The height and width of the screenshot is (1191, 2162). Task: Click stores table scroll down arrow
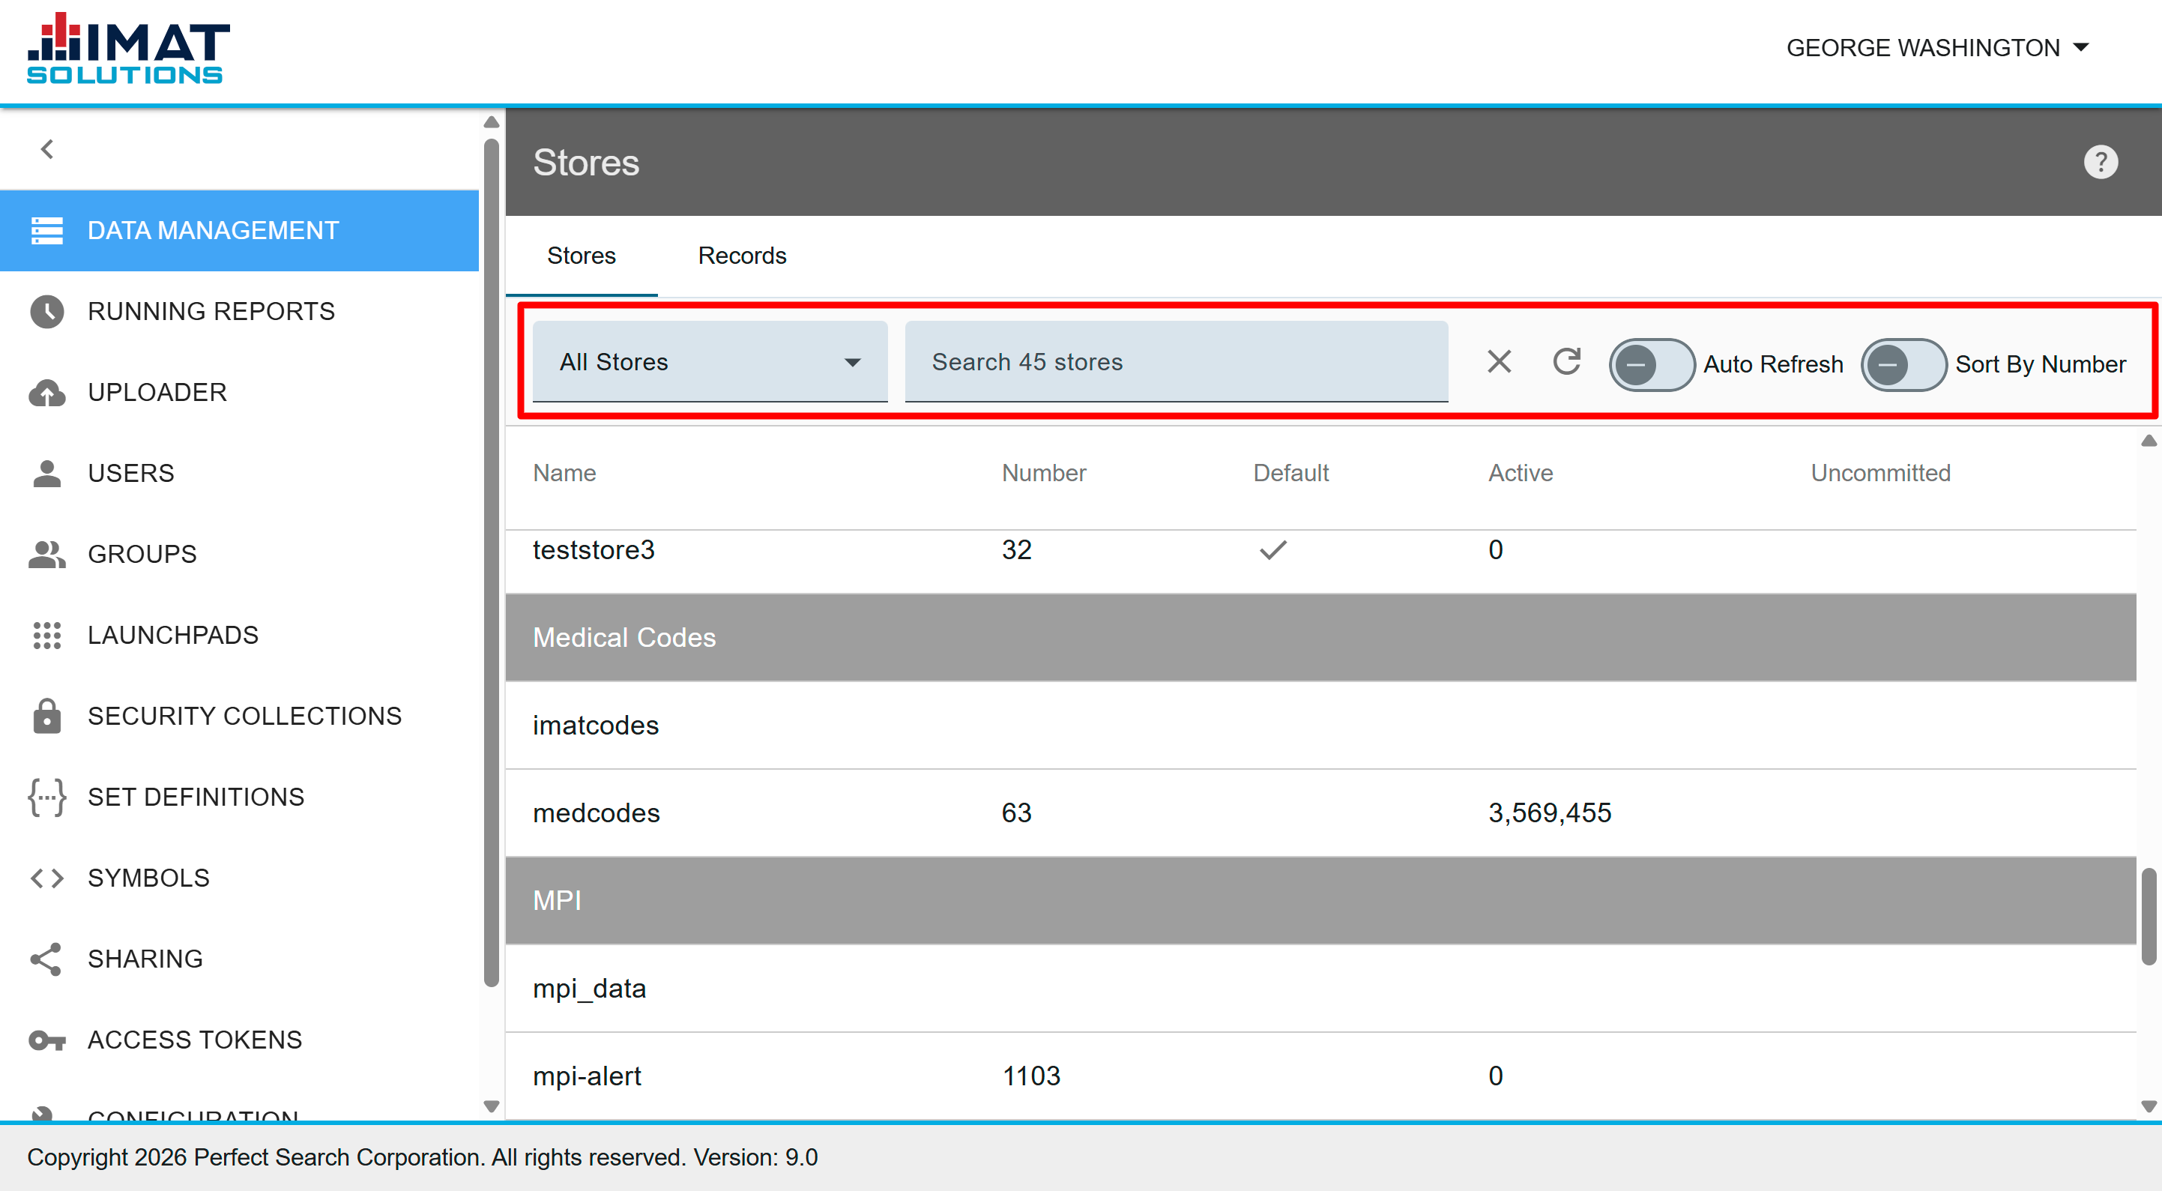2149,1106
